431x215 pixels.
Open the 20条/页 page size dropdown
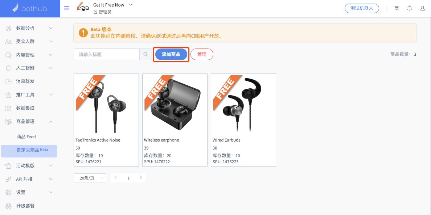[90, 178]
